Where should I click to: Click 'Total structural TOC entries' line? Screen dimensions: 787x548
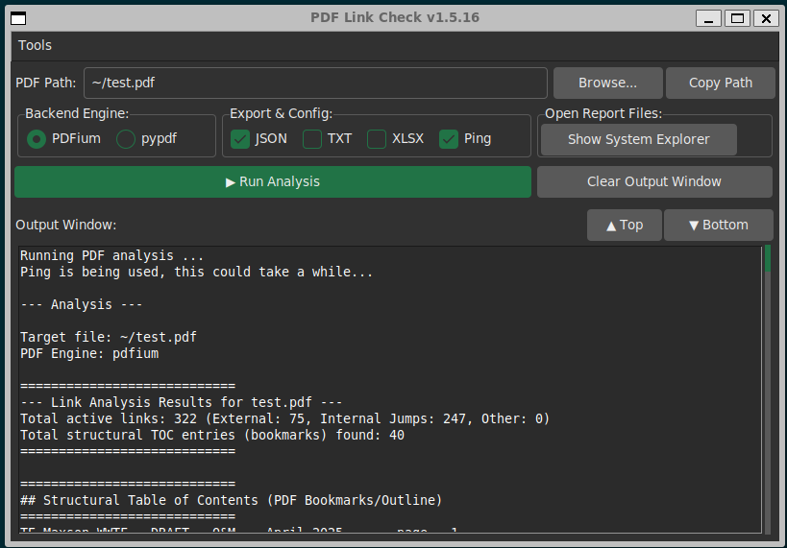click(x=211, y=435)
